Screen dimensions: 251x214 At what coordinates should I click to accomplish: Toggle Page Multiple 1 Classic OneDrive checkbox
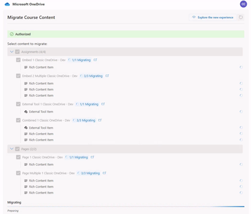pyautogui.click(x=18, y=173)
